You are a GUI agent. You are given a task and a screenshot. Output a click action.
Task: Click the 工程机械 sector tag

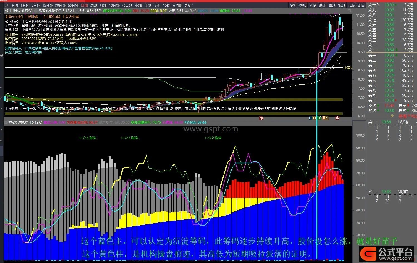pyautogui.click(x=12, y=109)
